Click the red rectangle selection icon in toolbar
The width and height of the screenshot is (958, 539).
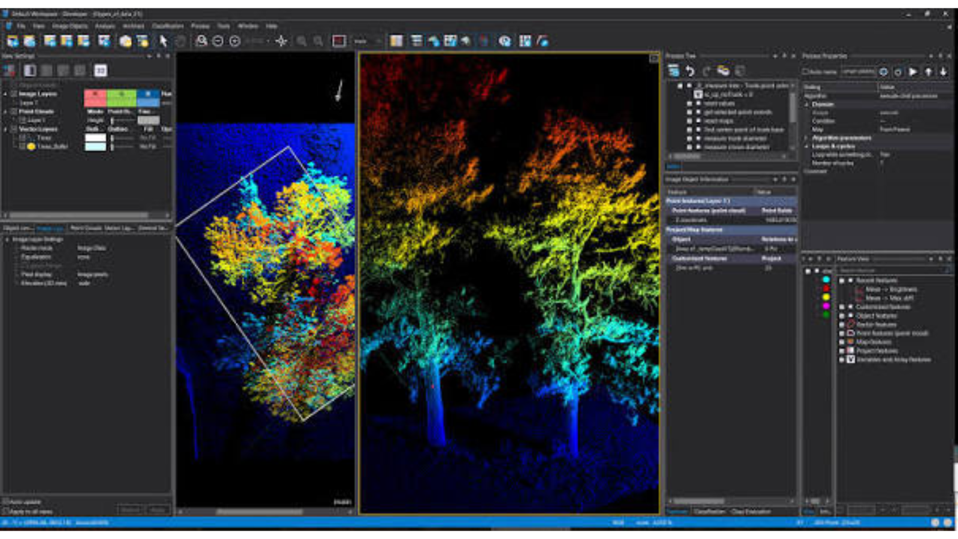coord(339,41)
